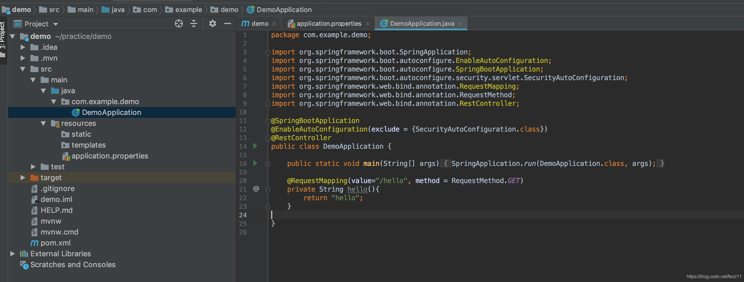Click the hello method name in code
Viewport: 744px width, 282px height.
pyautogui.click(x=357, y=189)
